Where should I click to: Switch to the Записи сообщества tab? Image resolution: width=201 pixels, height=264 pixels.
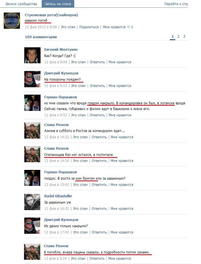tap(21, 4)
